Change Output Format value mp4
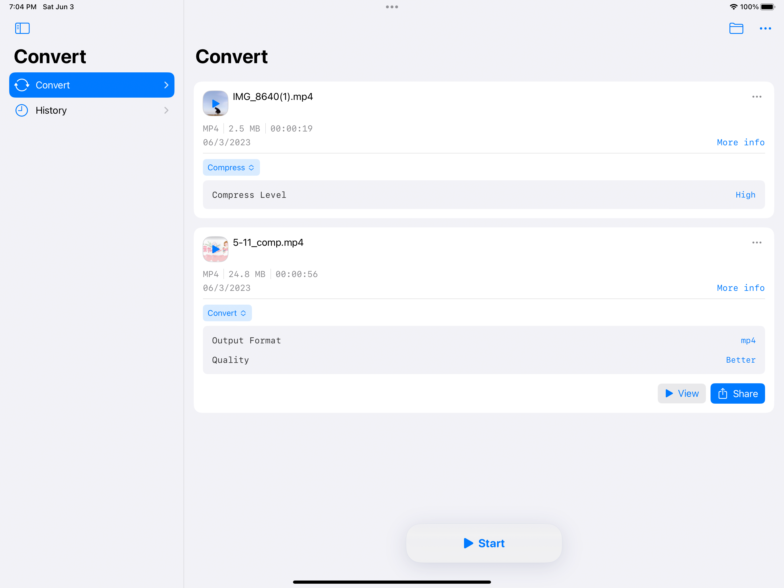Image resolution: width=784 pixels, height=588 pixels. 748,341
